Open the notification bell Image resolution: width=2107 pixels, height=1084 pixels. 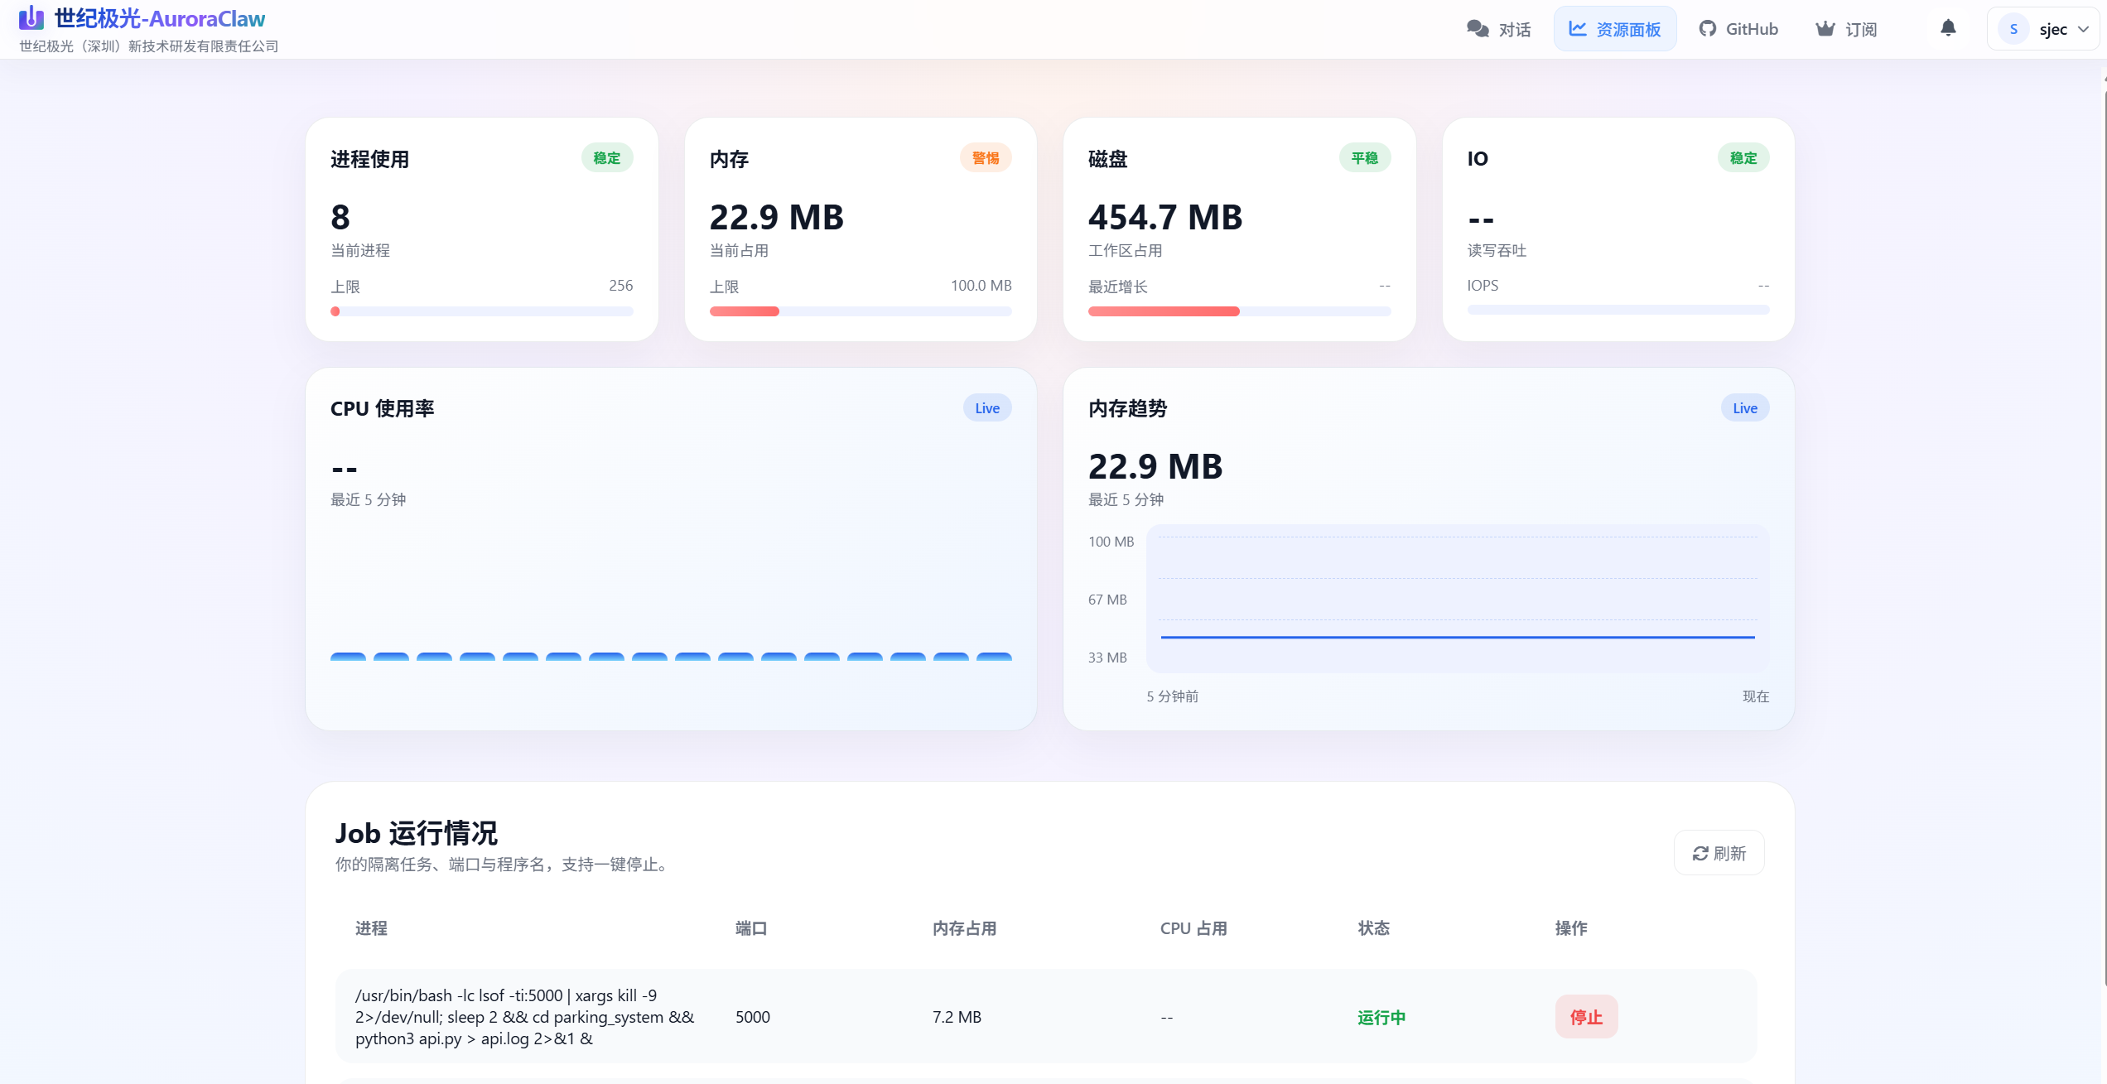(x=1948, y=28)
